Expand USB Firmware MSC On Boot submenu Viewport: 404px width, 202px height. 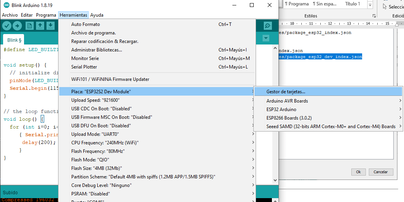click(157, 117)
